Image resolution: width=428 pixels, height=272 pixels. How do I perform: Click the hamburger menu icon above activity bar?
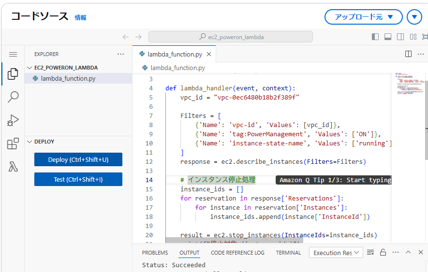pyautogui.click(x=13, y=54)
